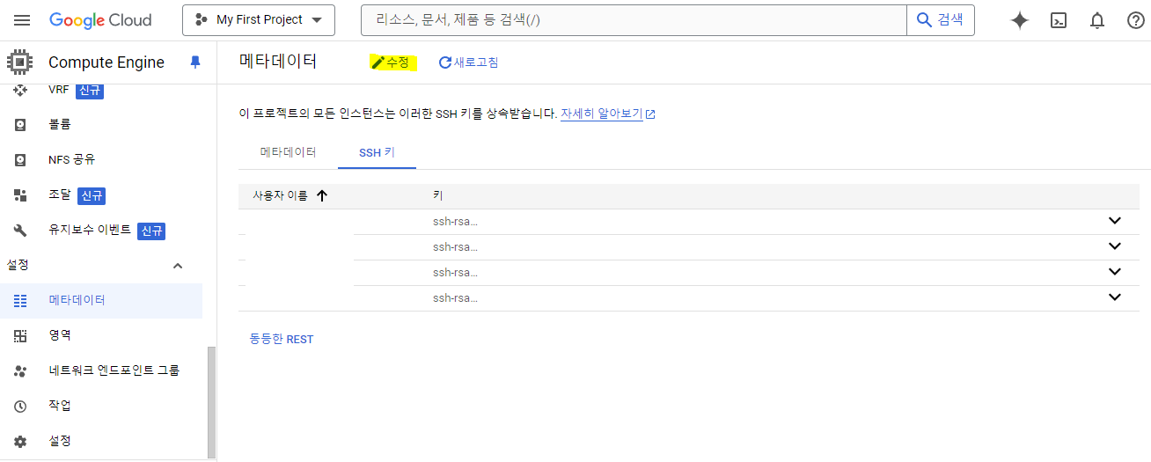Click the 작업 clock icon
This screenshot has height=462, width=1151.
(x=20, y=406)
